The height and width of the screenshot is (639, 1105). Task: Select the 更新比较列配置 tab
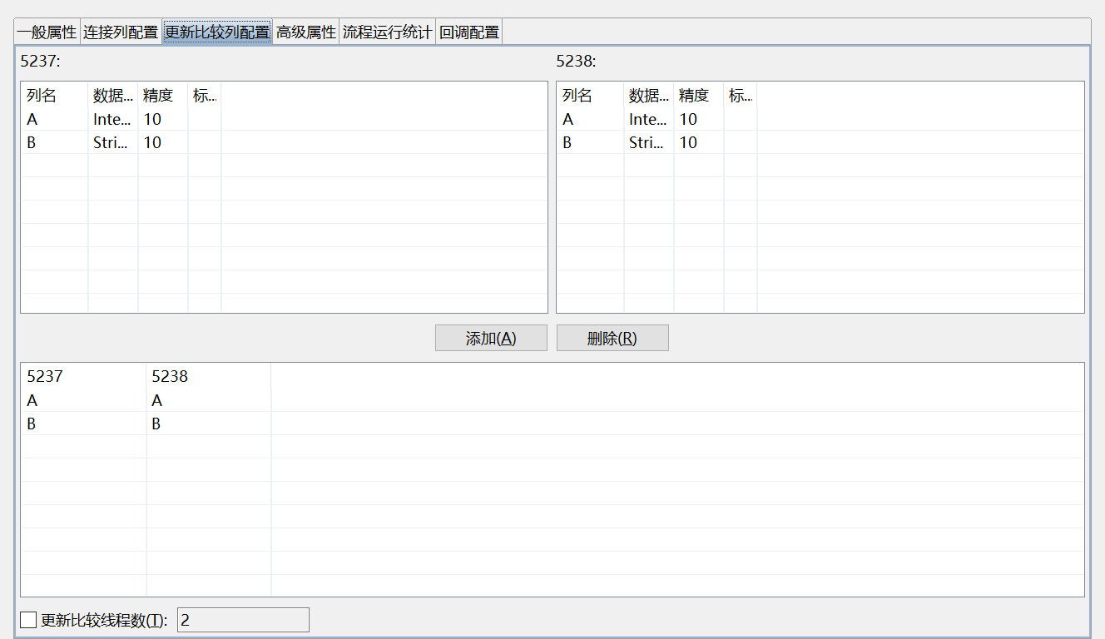pyautogui.click(x=217, y=32)
